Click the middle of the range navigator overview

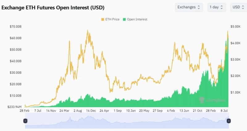(127, 121)
